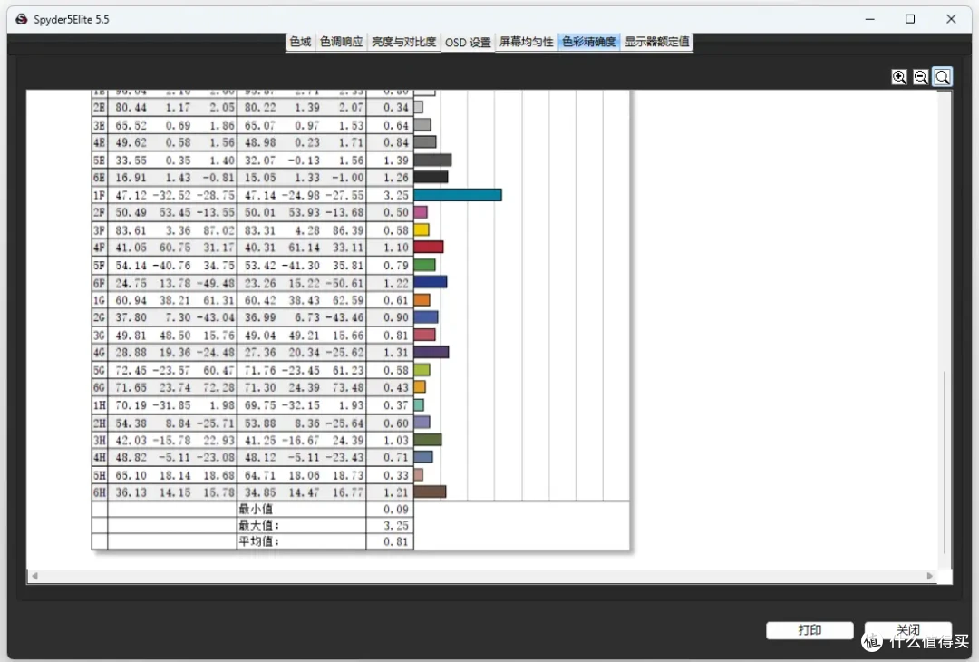This screenshot has width=979, height=662.
Task: Click the fit-to-window magnifier icon
Action: coord(942,77)
